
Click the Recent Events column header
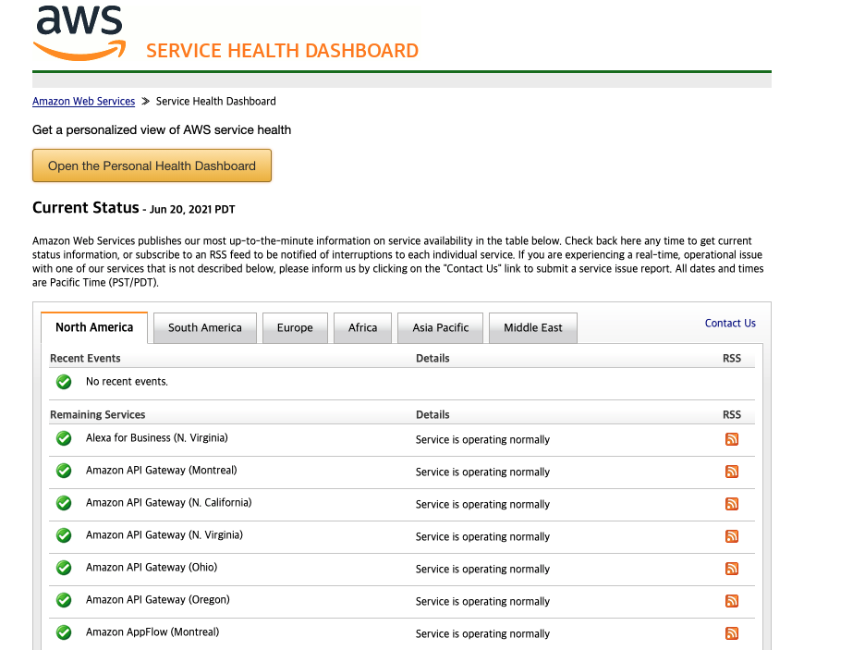[85, 358]
